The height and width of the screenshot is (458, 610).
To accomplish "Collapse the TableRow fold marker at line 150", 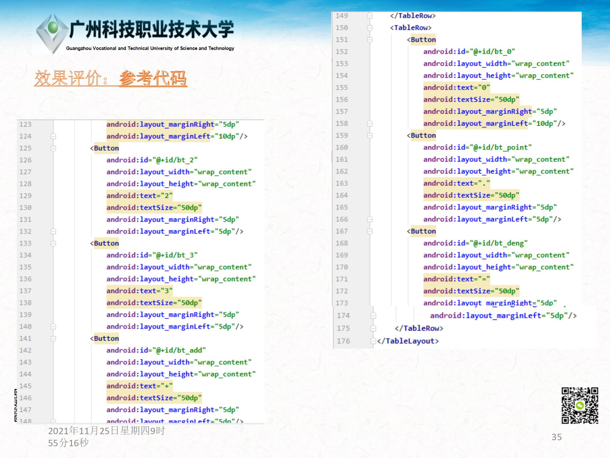I will tap(370, 28).
